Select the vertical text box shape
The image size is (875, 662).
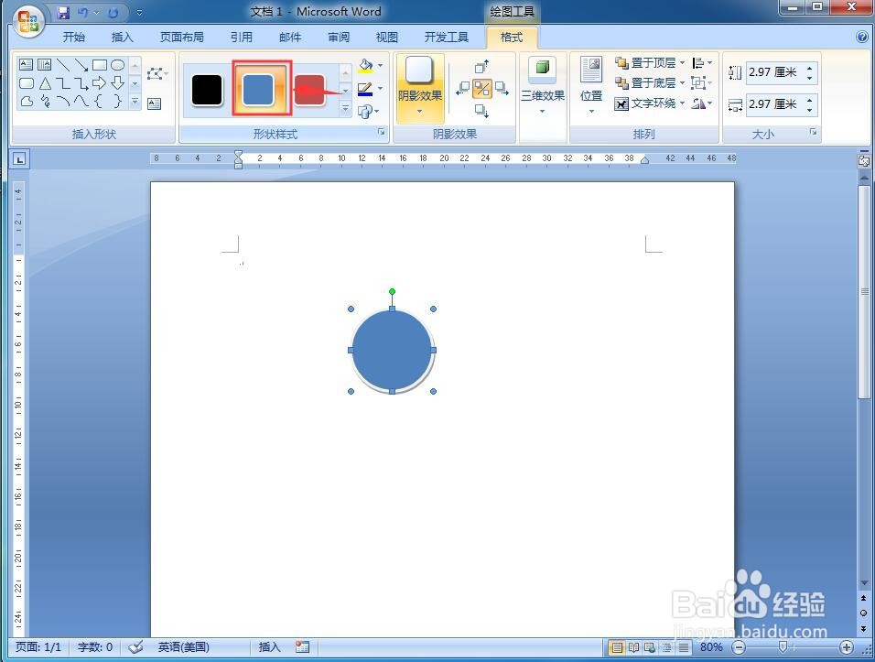44,65
